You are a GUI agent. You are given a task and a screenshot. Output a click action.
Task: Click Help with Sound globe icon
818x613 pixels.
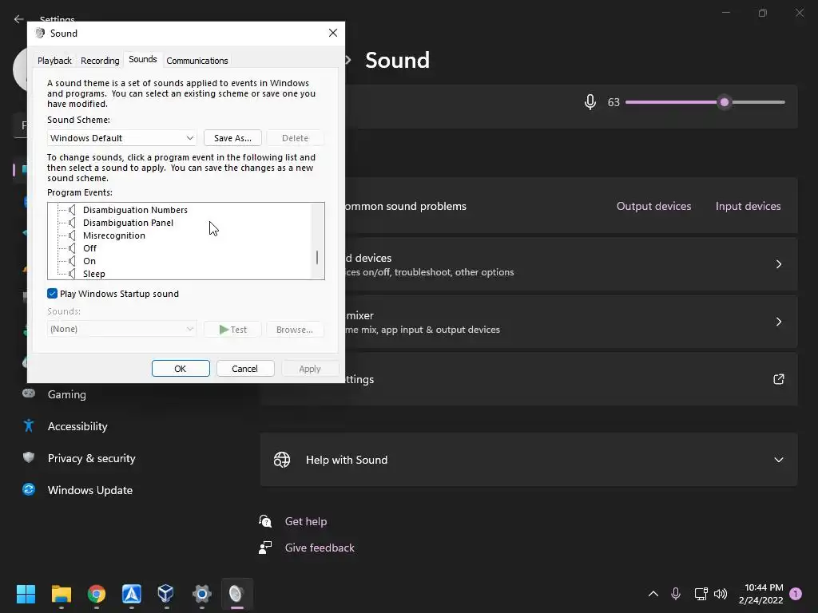pyautogui.click(x=282, y=459)
